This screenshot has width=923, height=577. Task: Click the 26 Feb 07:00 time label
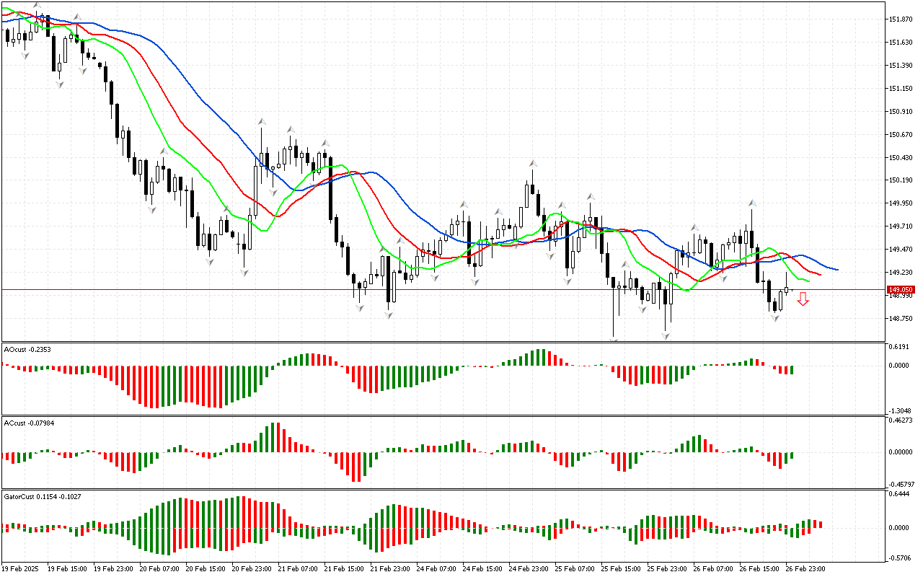(x=713, y=569)
